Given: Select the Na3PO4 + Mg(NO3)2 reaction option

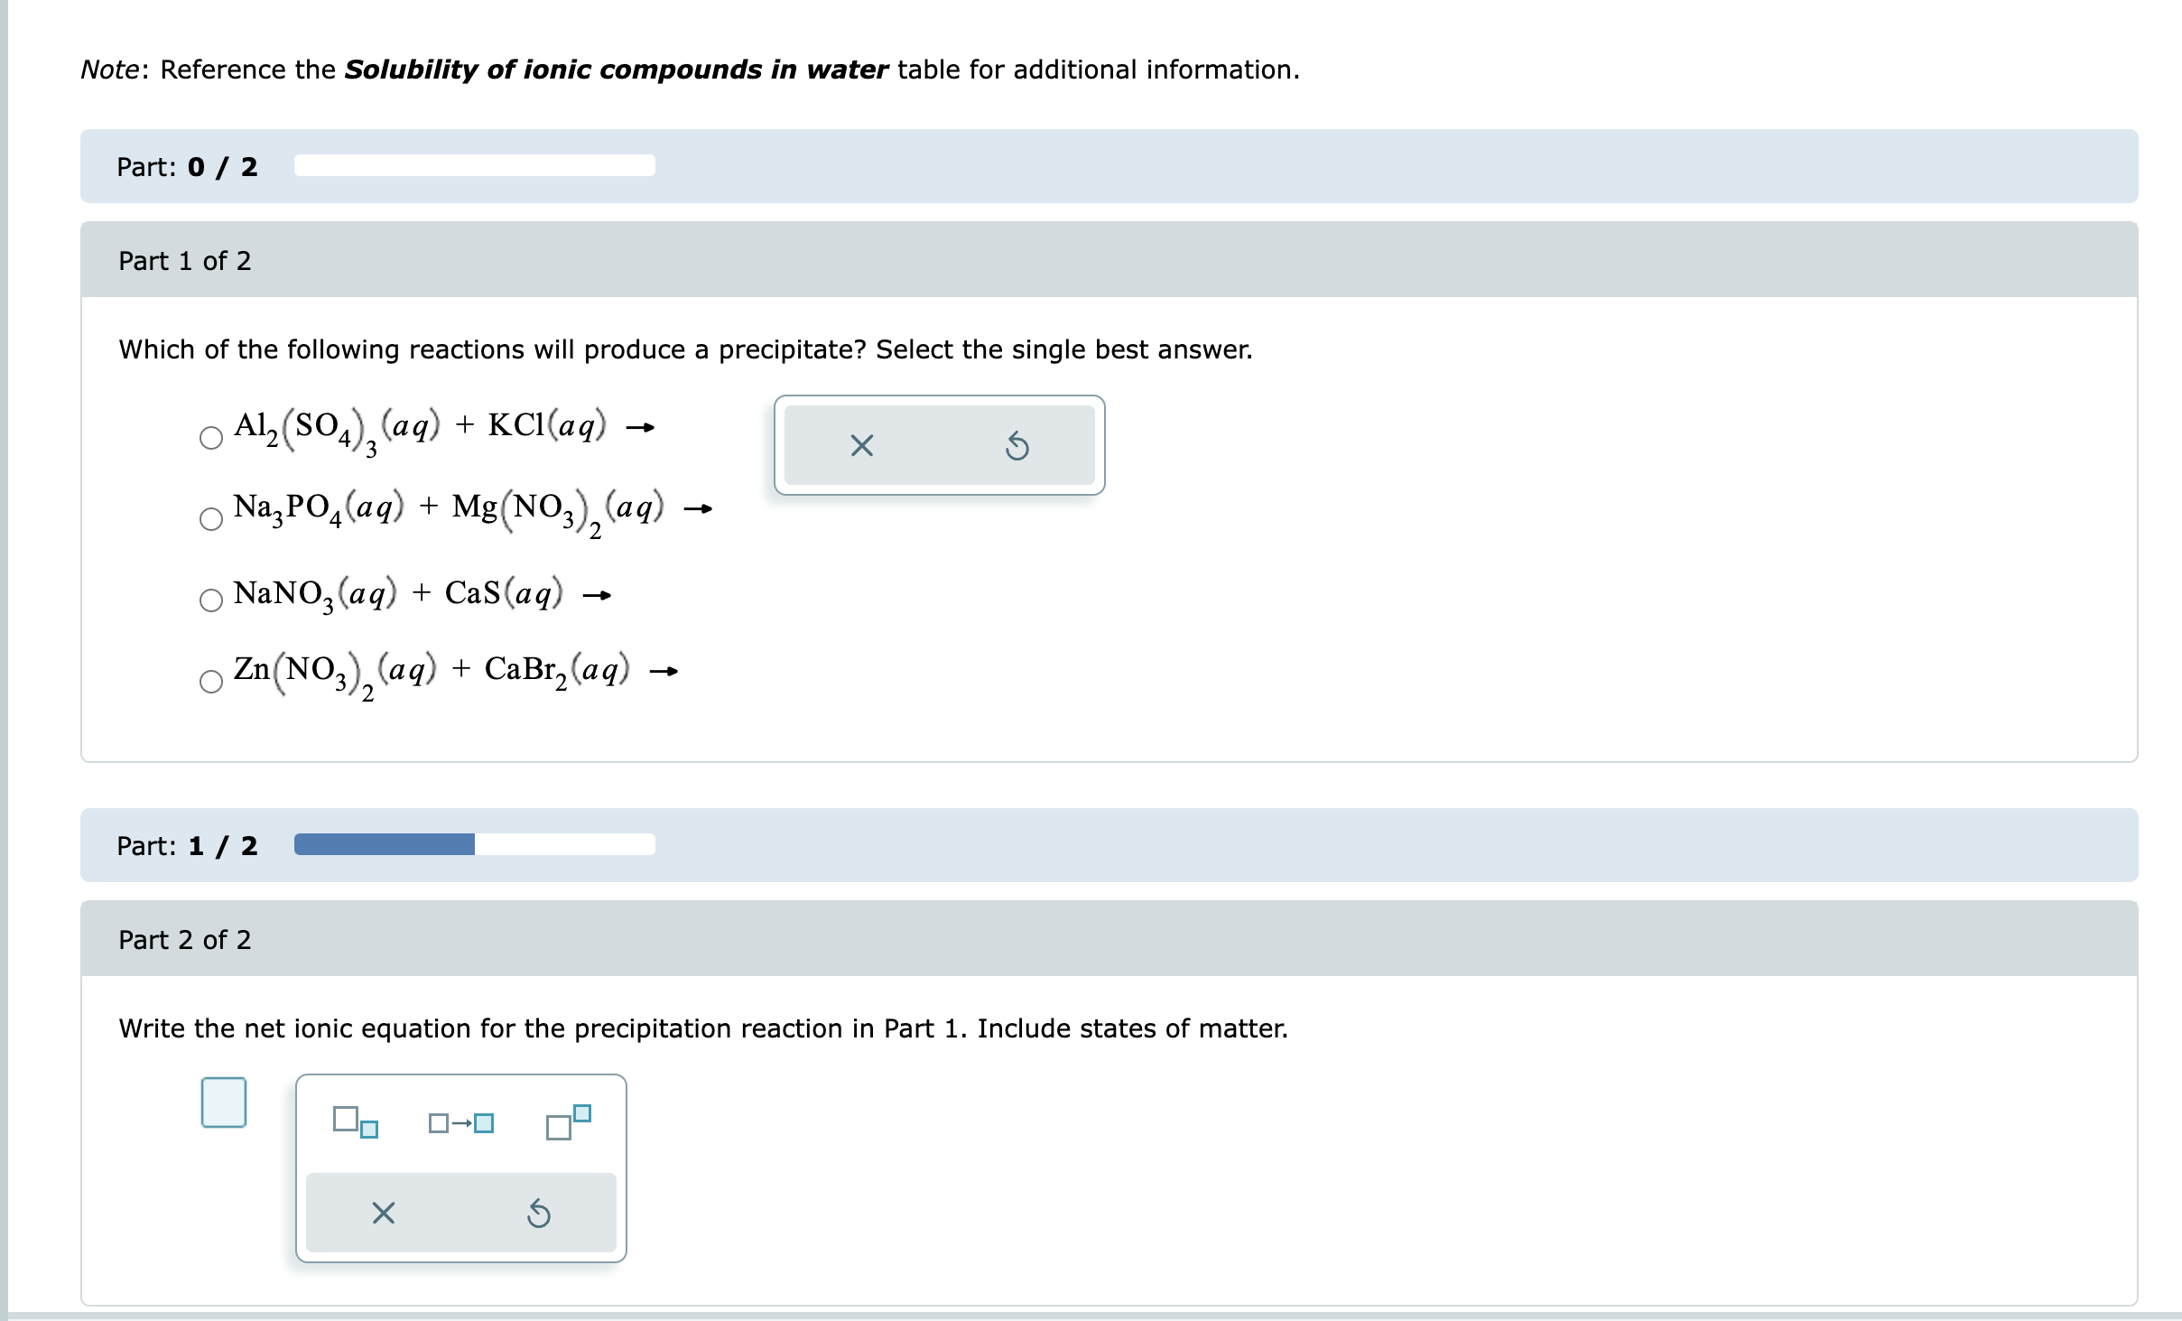Looking at the screenshot, I should [x=211, y=518].
